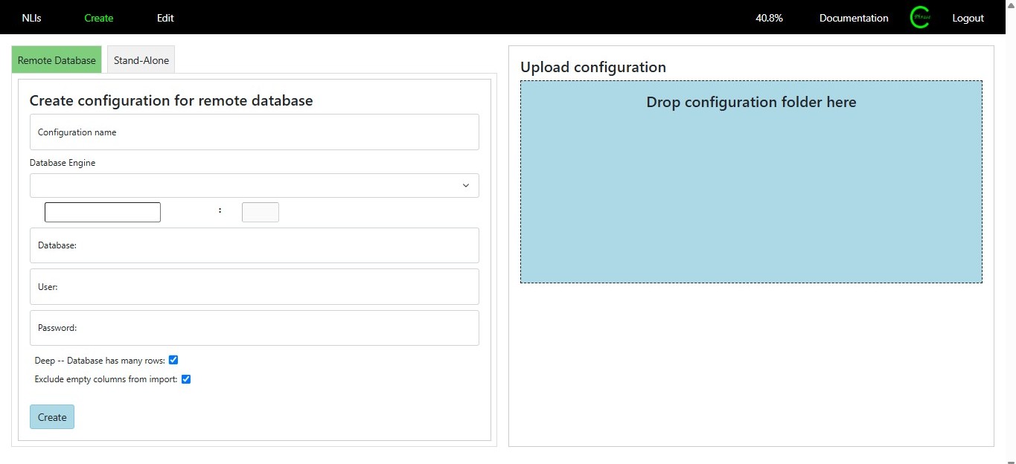Focus the Configuration name field

pos(254,132)
